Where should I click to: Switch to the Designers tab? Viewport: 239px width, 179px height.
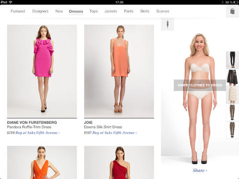pos(40,11)
